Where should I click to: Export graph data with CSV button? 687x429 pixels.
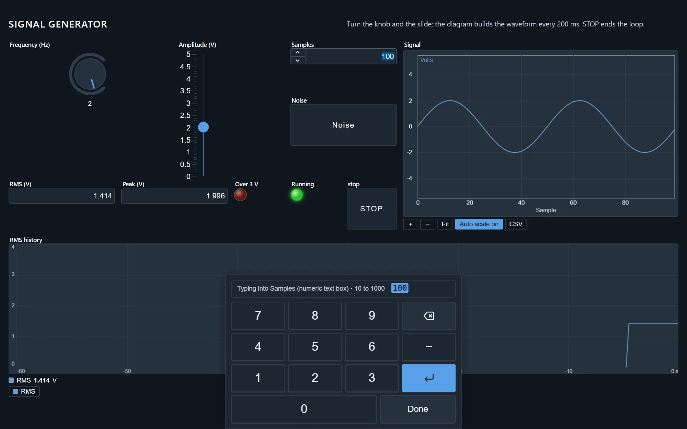pos(516,224)
